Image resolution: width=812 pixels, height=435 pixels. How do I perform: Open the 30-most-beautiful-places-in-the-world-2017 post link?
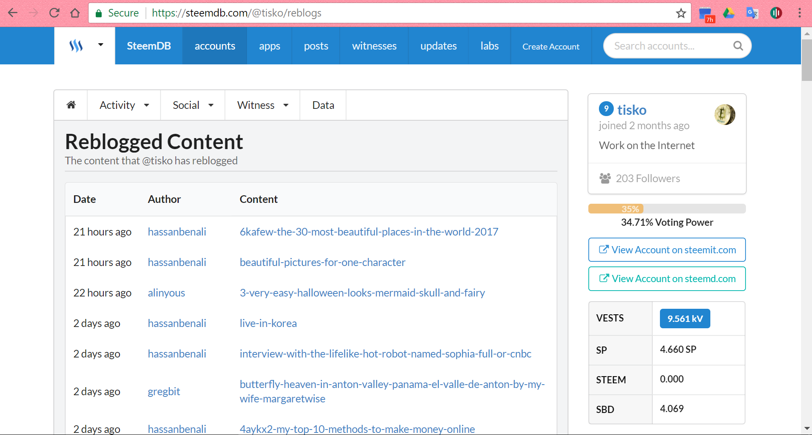tap(369, 232)
